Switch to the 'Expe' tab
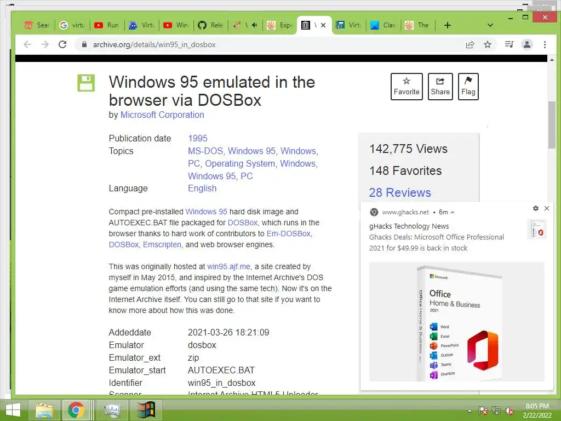The width and height of the screenshot is (561, 421). (x=280, y=25)
